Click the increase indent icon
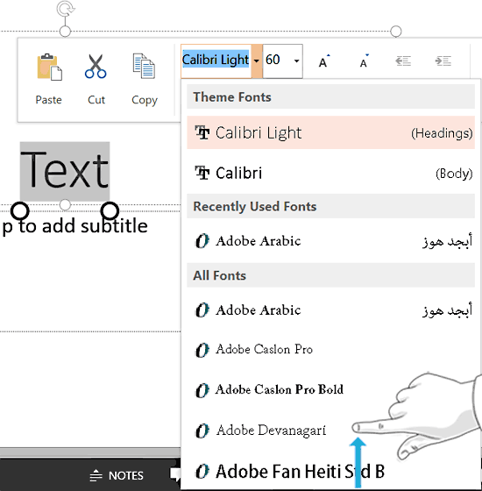The width and height of the screenshot is (482, 491). tap(443, 61)
